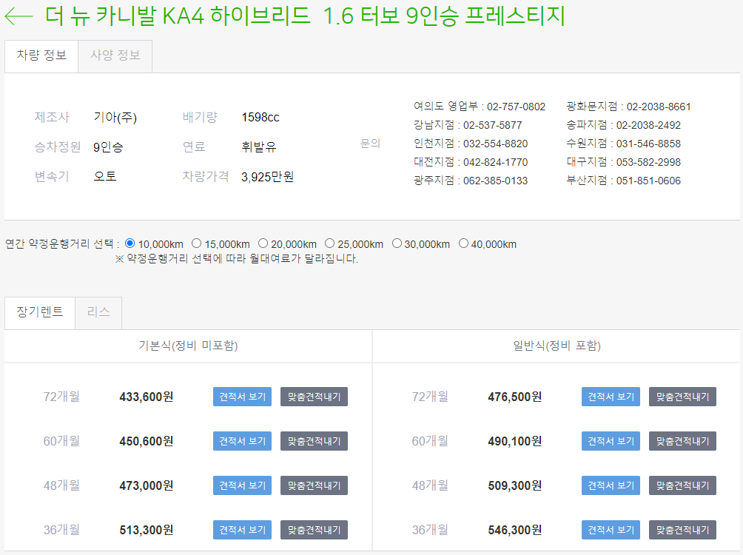The height and width of the screenshot is (555, 743).
Task: Select the 40,000km mileage radio button
Action: click(x=463, y=243)
